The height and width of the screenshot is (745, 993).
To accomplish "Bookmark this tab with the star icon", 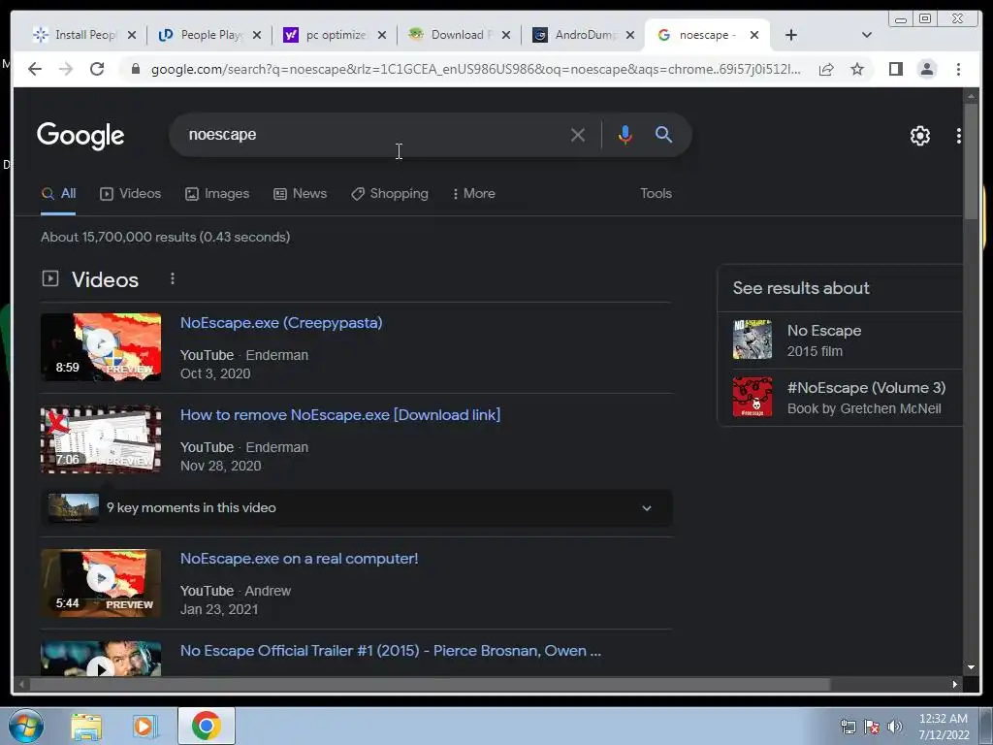I will [857, 69].
